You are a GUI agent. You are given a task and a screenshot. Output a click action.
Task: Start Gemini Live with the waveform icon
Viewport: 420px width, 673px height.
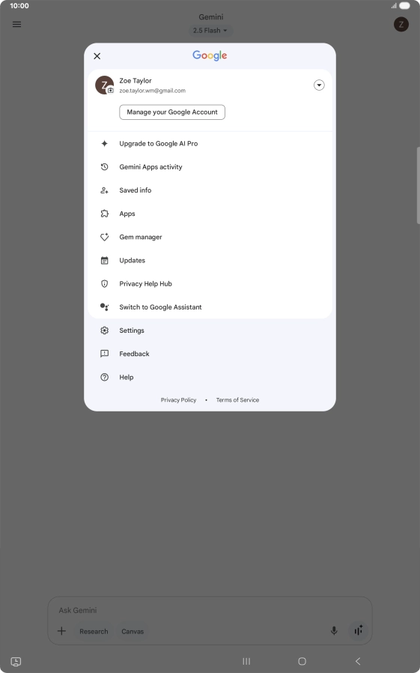[359, 630]
